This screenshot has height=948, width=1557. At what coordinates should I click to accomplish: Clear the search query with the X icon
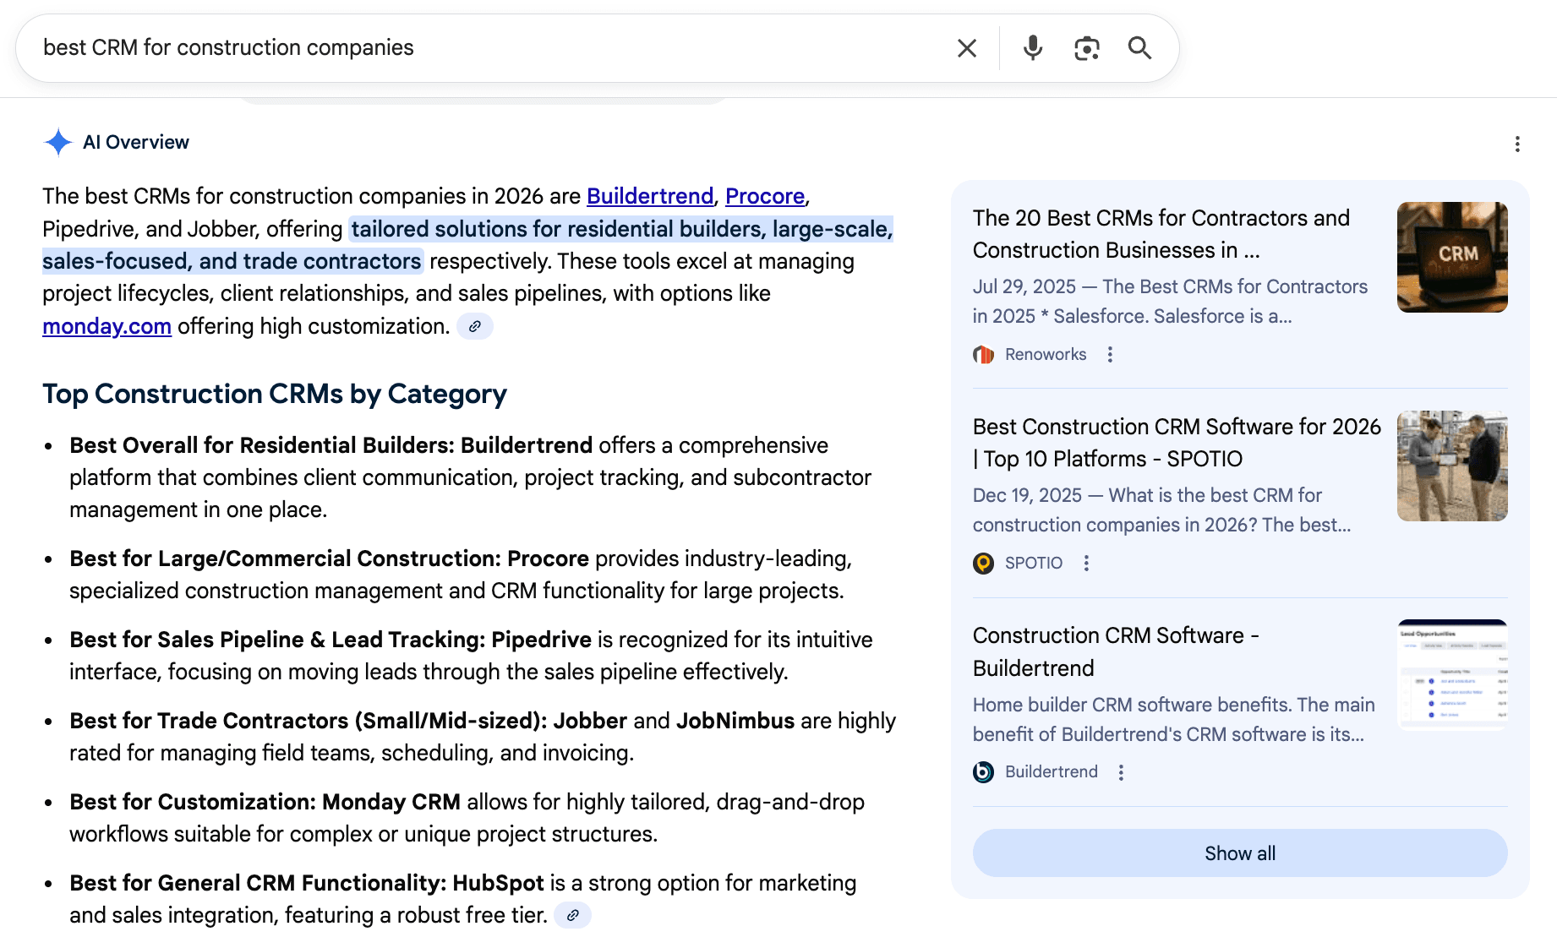[966, 47]
